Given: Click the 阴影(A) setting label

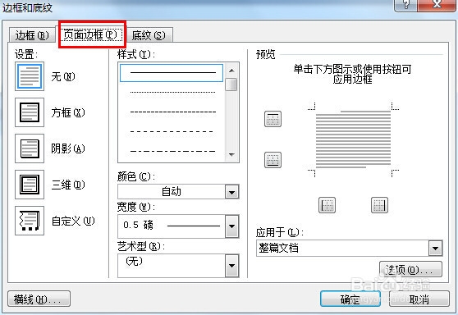Looking at the screenshot, I should 68,148.
